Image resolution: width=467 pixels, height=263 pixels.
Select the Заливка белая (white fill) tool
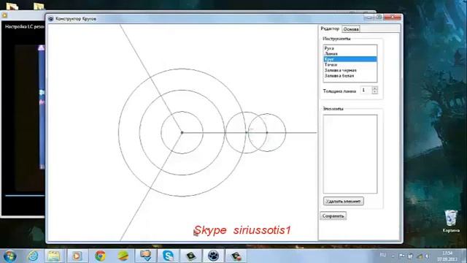[350, 76]
